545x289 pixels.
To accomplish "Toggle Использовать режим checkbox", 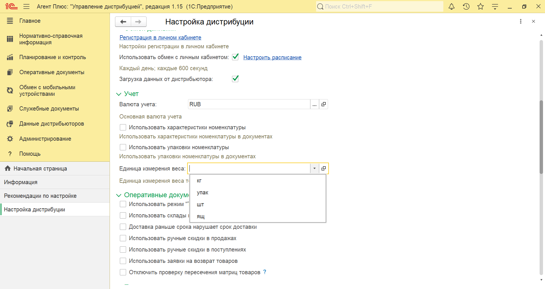I will click(123, 204).
